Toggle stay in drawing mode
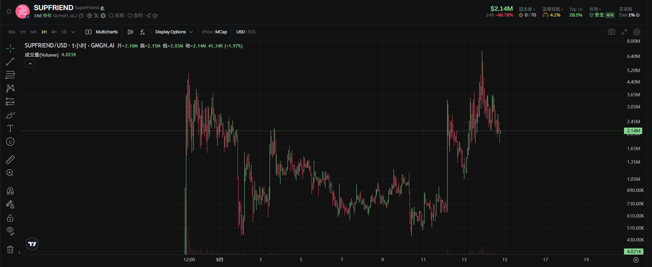The height and width of the screenshot is (267, 652). point(10,204)
